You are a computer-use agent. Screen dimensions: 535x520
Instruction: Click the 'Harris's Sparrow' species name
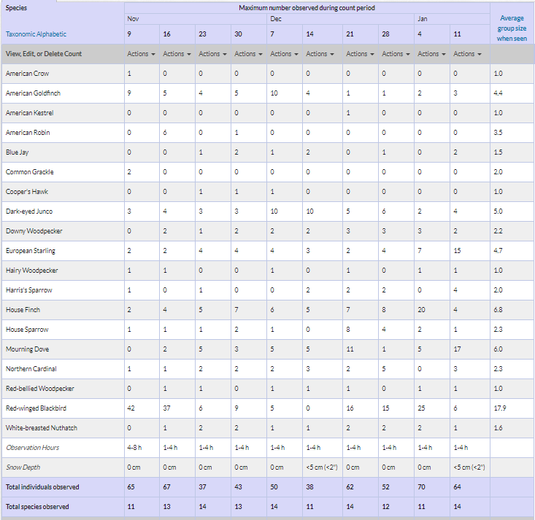click(x=29, y=290)
